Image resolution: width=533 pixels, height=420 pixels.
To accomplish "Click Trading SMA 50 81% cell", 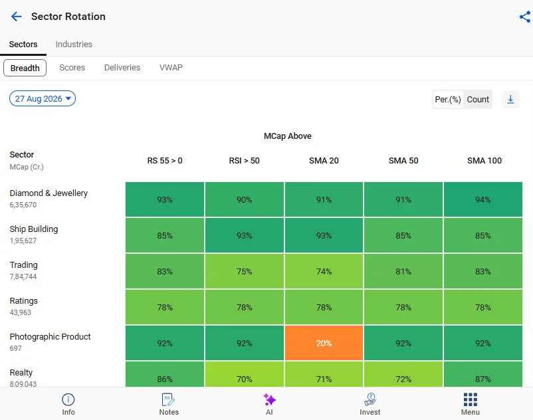I will tap(403, 271).
